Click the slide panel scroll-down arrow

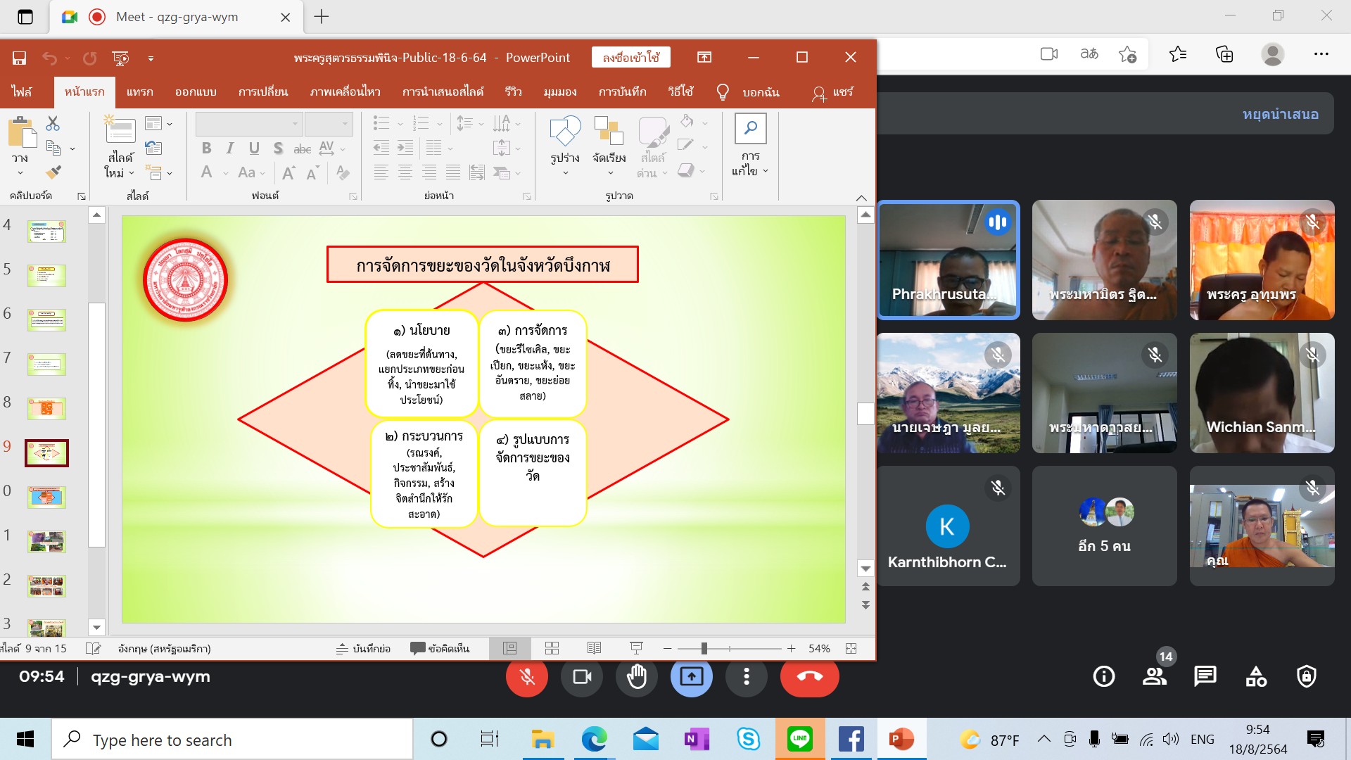(96, 627)
